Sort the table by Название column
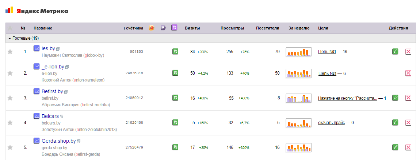The height and width of the screenshot is (166, 420). pos(43,28)
